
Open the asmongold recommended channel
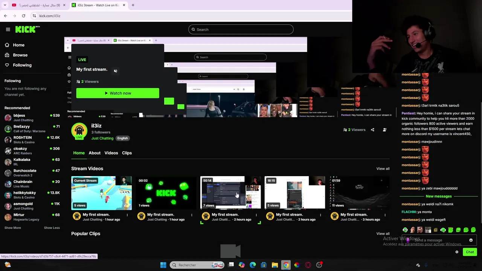(x=32, y=206)
